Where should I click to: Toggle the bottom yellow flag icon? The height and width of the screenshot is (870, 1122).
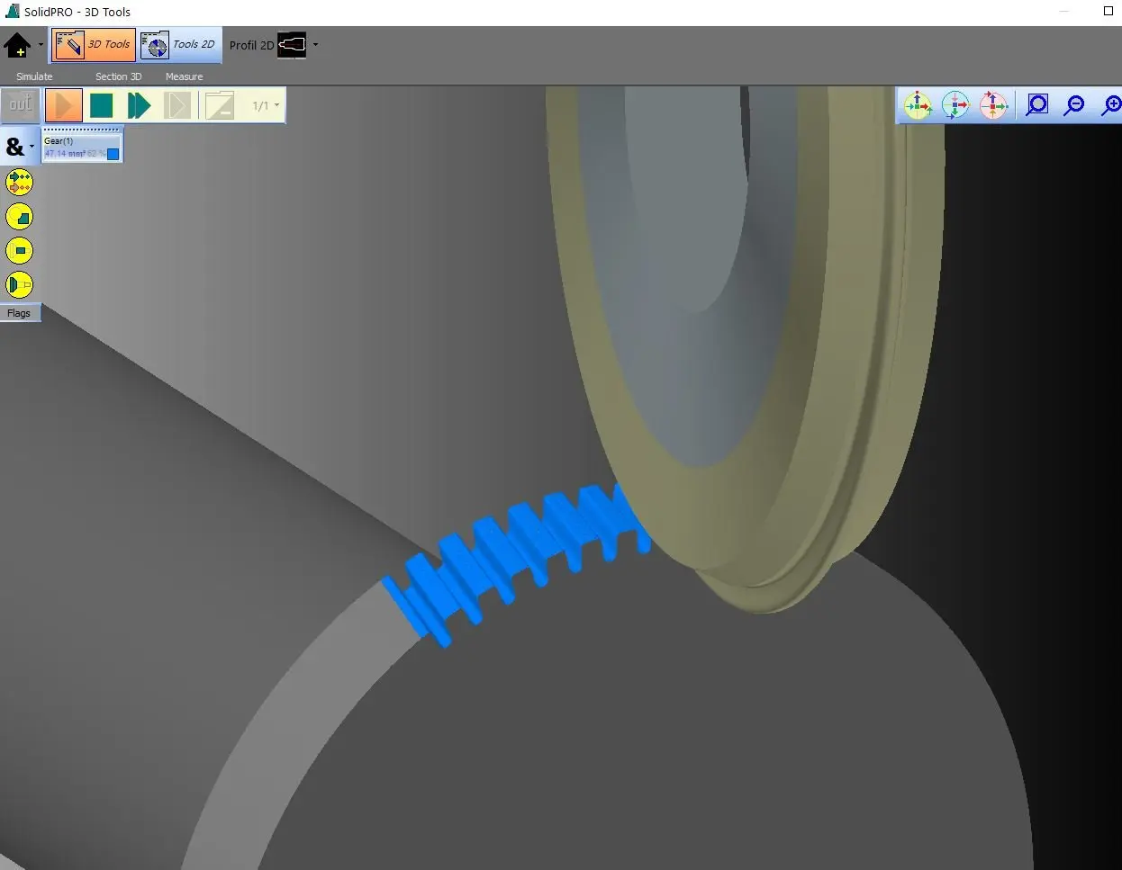[19, 285]
